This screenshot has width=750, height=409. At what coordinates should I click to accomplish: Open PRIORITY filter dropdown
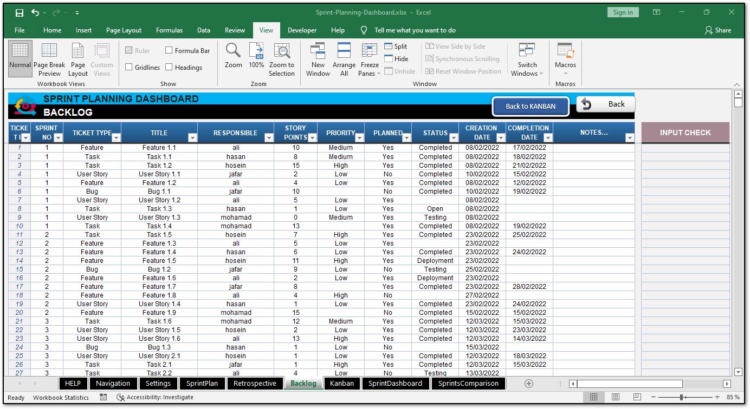coord(359,138)
